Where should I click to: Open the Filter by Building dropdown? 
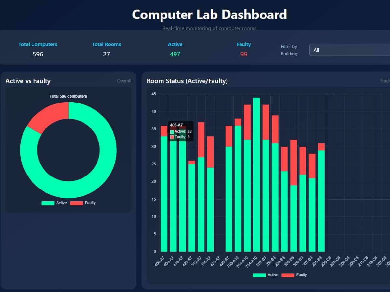pos(349,50)
